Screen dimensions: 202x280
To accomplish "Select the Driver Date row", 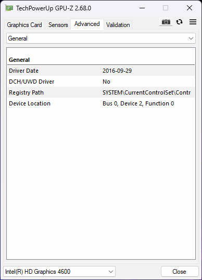I will click(101, 71).
